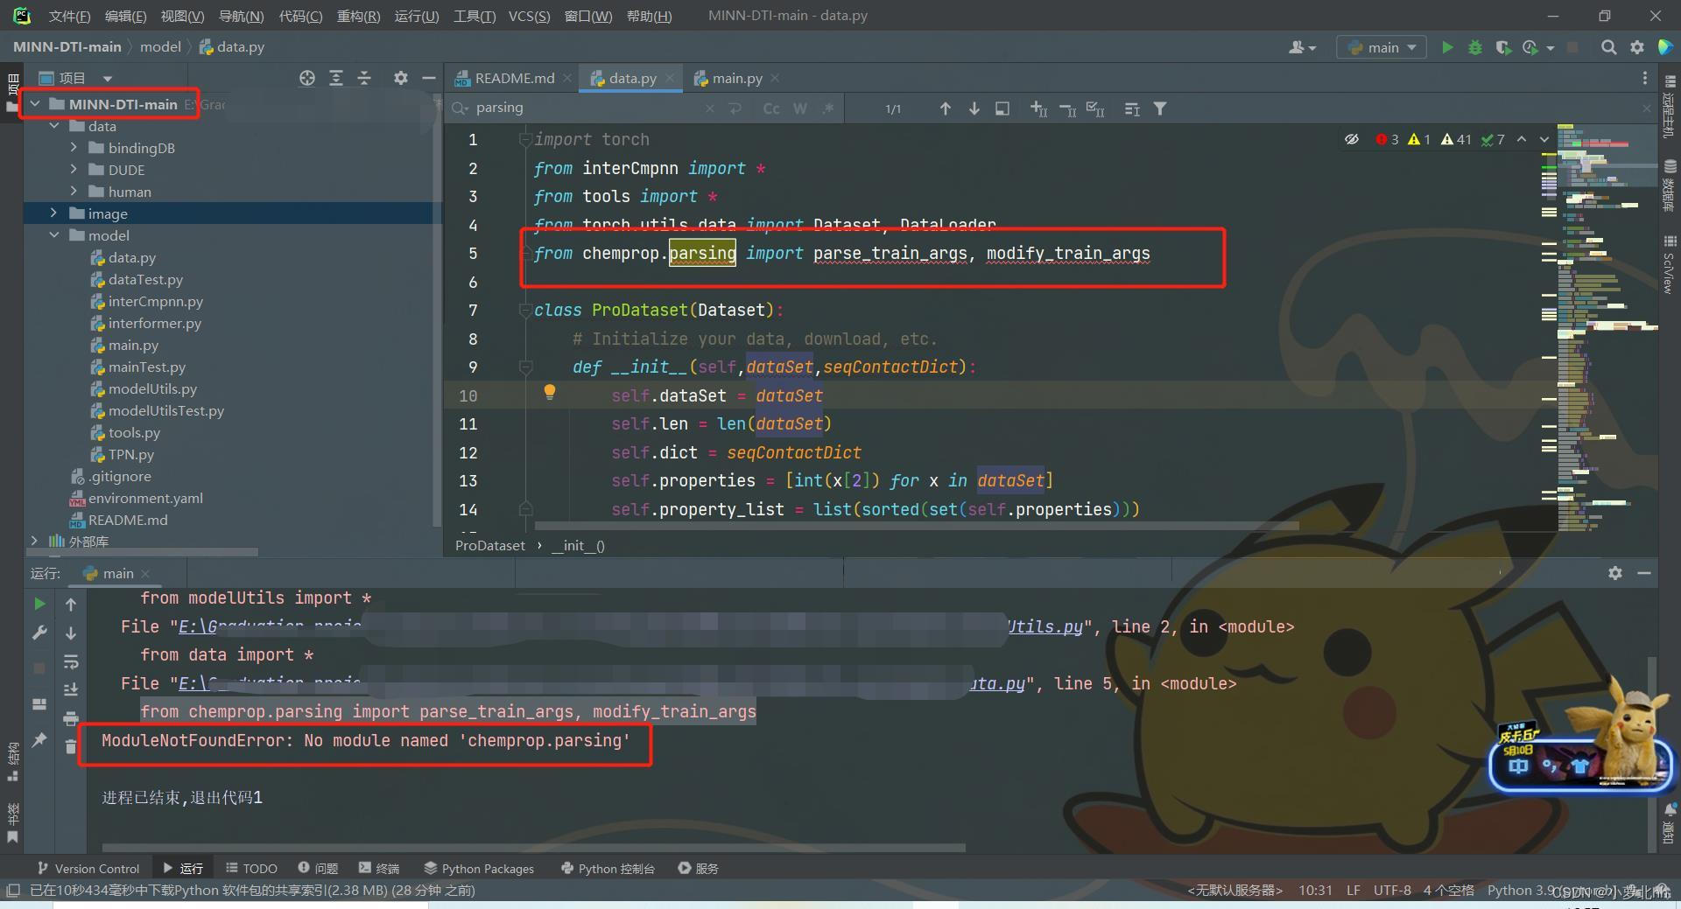
Task: Open IDE settings gear
Action: coord(1636,47)
